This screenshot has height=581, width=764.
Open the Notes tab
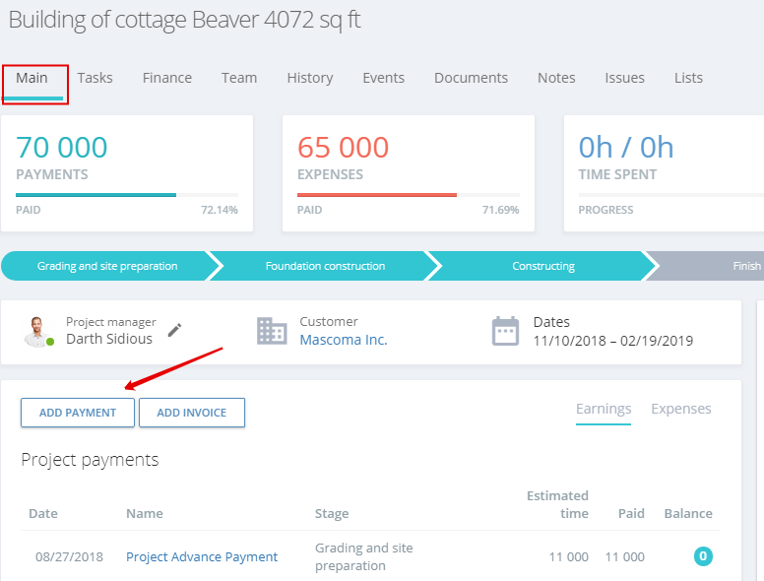pyautogui.click(x=556, y=78)
